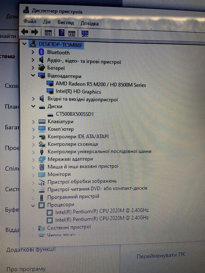Click the Монітори monitor icon
205x273 pixels.
pos(42,175)
